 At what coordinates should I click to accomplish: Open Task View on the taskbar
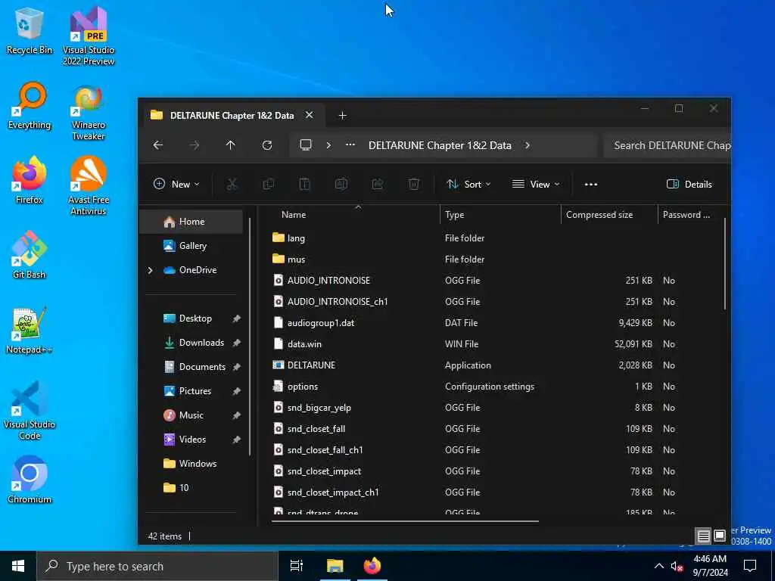[297, 566]
